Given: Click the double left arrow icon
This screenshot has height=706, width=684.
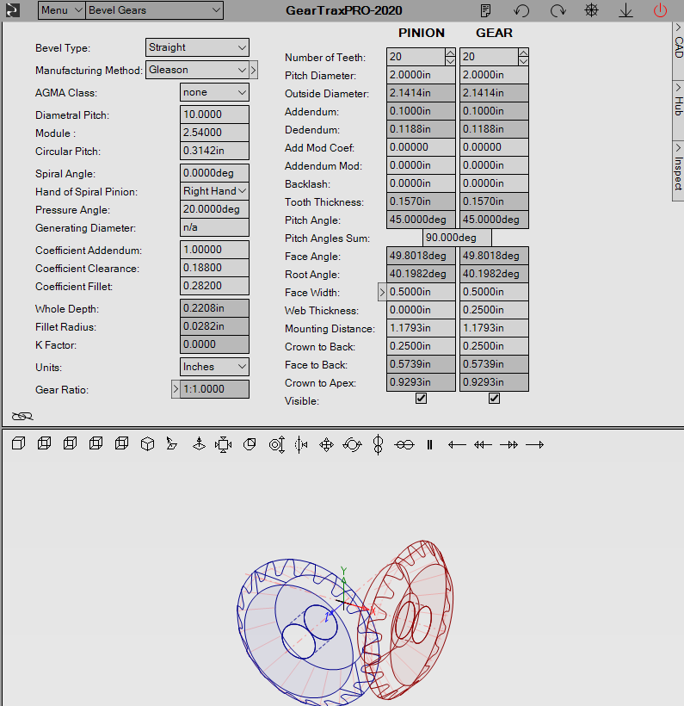Looking at the screenshot, I should 483,445.
